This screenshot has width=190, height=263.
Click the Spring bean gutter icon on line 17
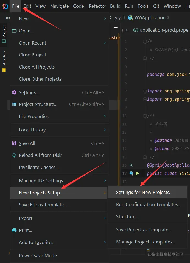pyautogui.click(x=132, y=173)
